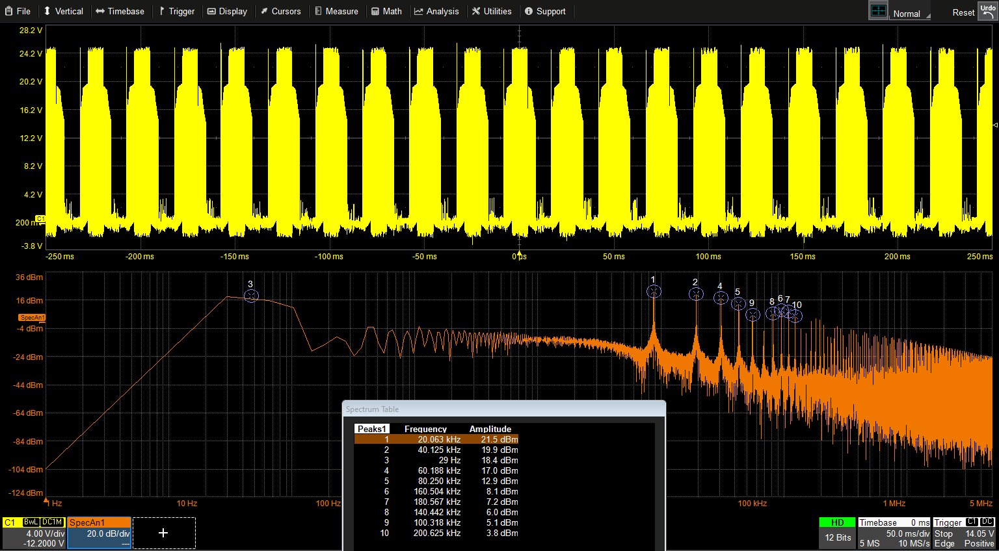Click the Undo icon at top right
This screenshot has height=551, width=999.
(987, 10)
